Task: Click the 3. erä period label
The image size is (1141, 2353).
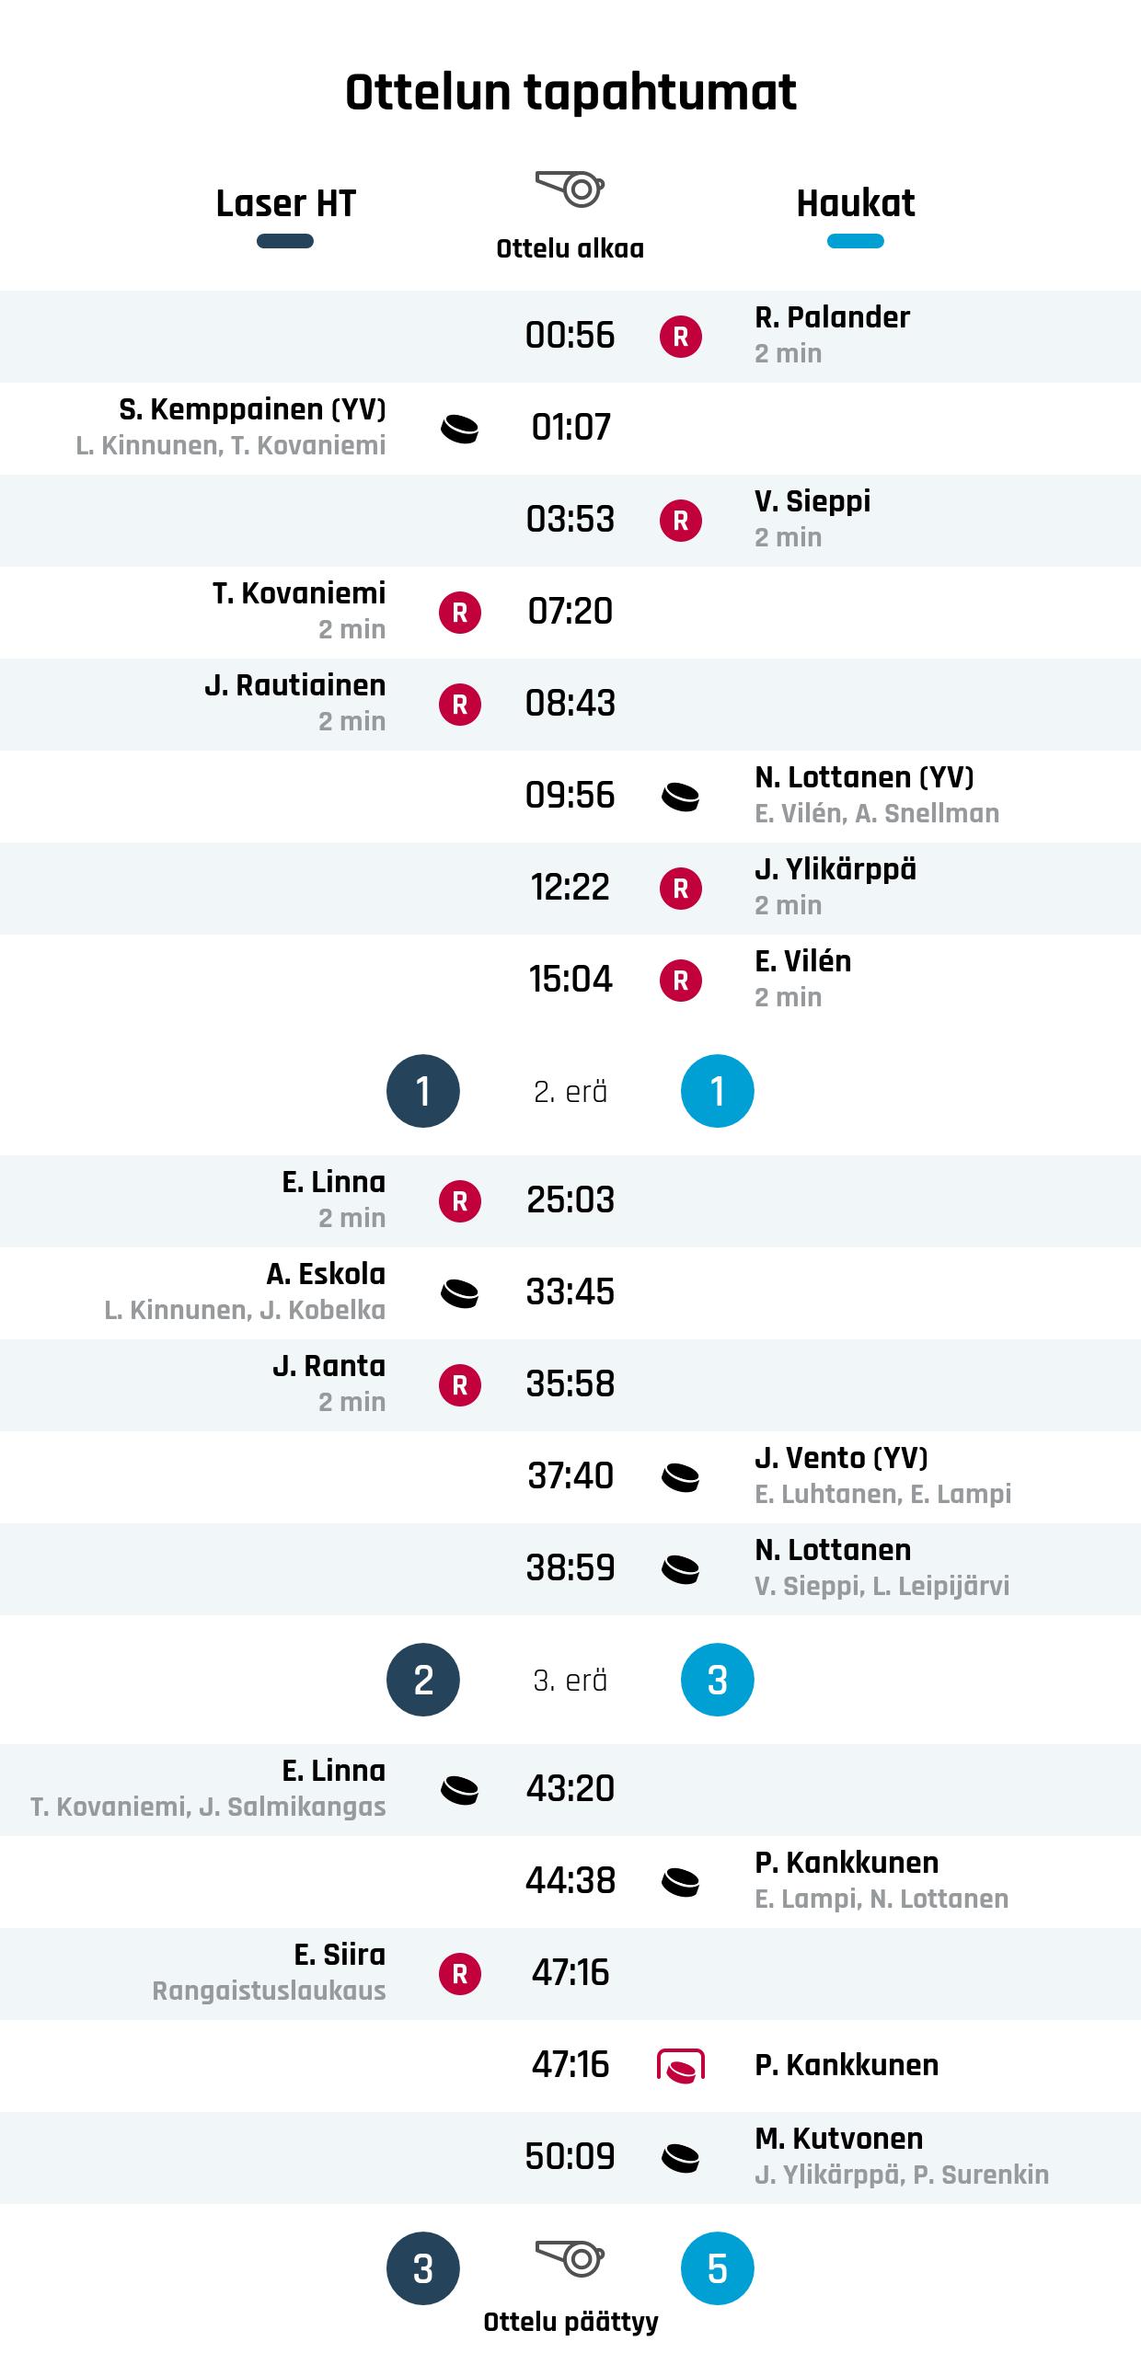Action: (x=570, y=1681)
